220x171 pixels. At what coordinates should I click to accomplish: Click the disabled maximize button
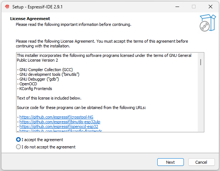[x=194, y=7]
